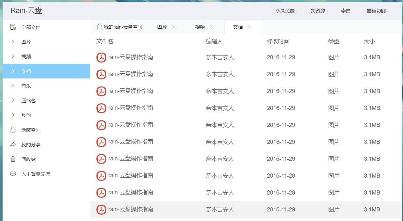Expand the 音乐 category chevron
This screenshot has height=221, width=403.
tap(13, 85)
